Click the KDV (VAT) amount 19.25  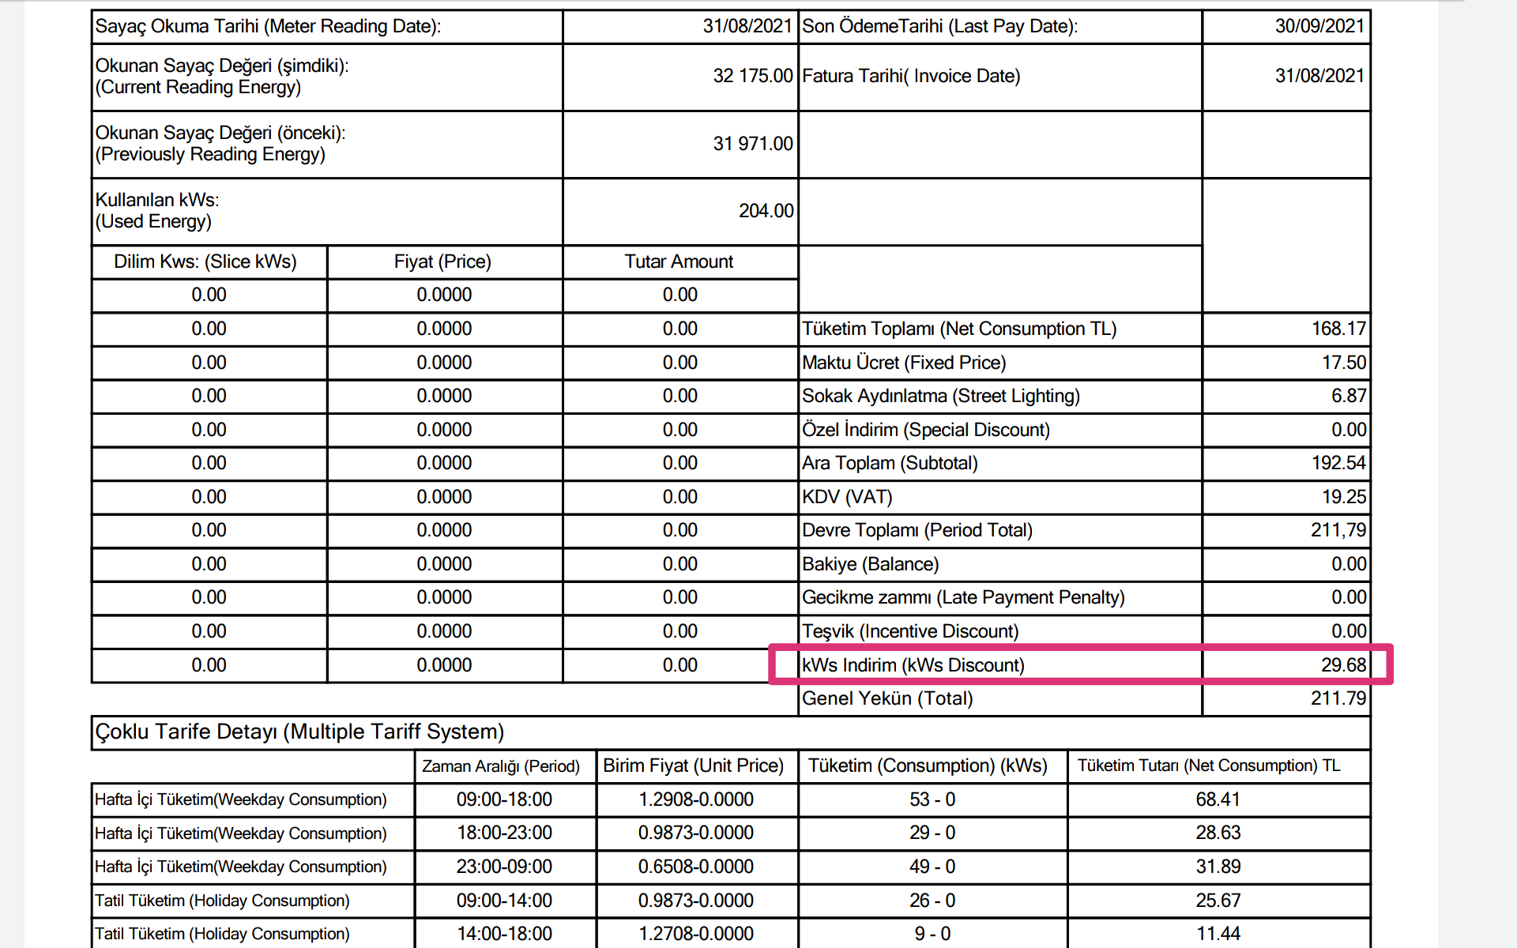[1343, 497]
